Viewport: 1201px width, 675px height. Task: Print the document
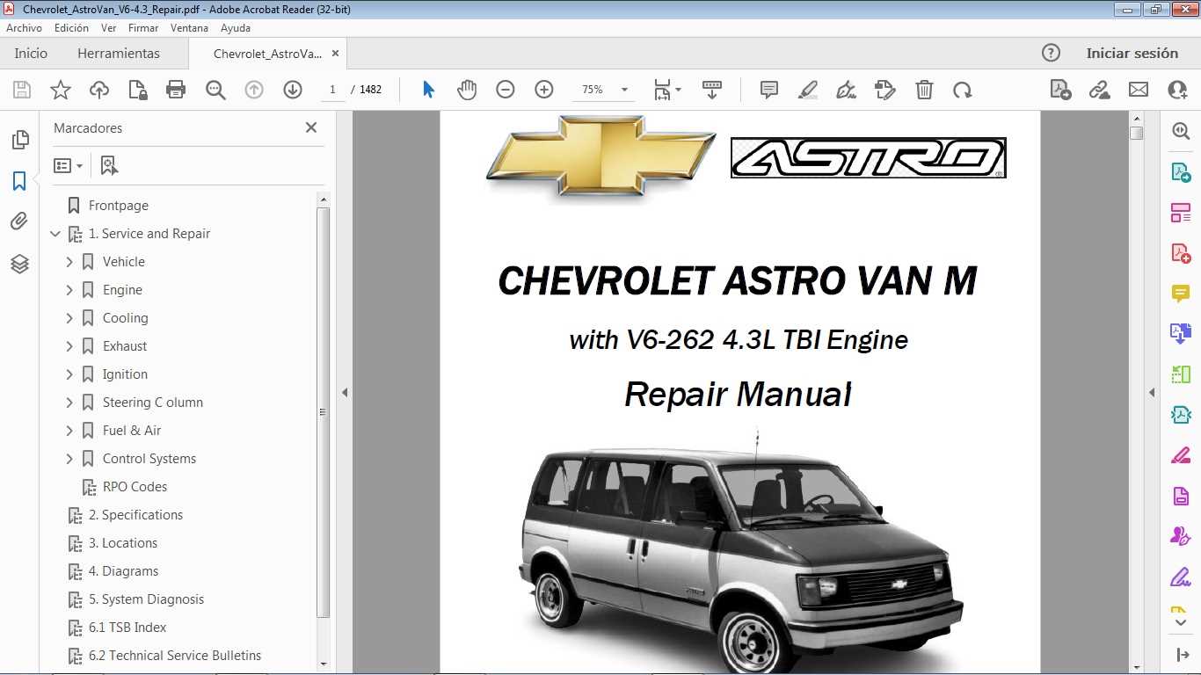point(176,90)
